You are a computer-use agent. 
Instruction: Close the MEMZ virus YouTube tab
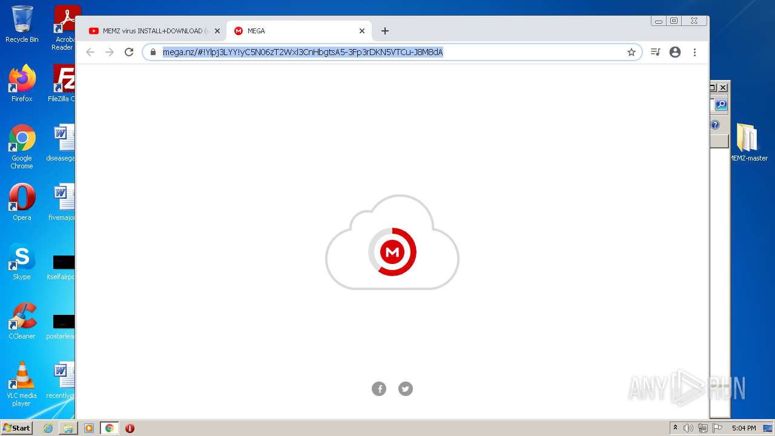(217, 31)
